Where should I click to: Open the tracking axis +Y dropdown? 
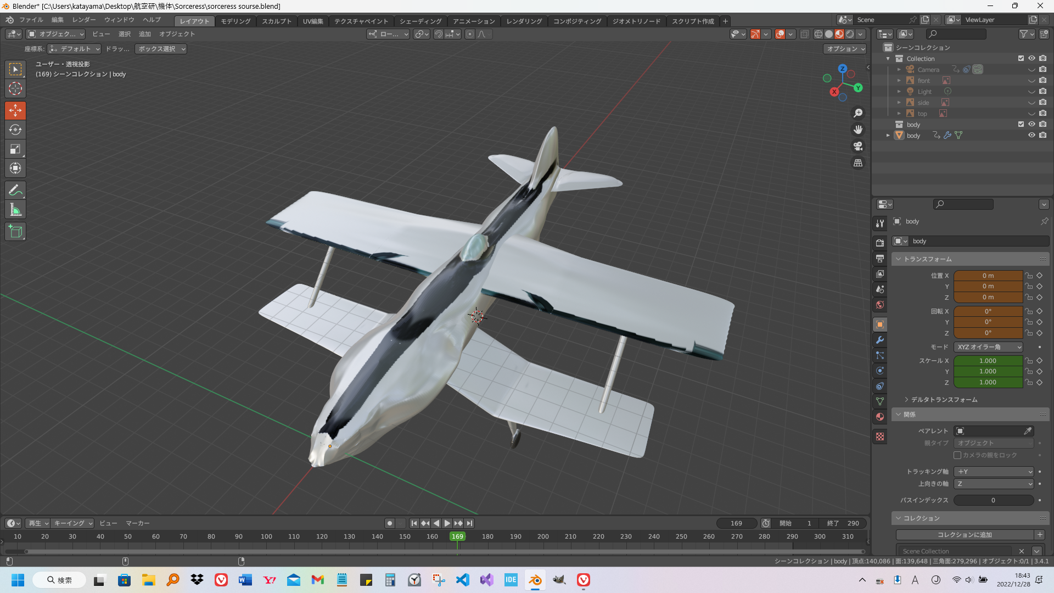(x=994, y=472)
